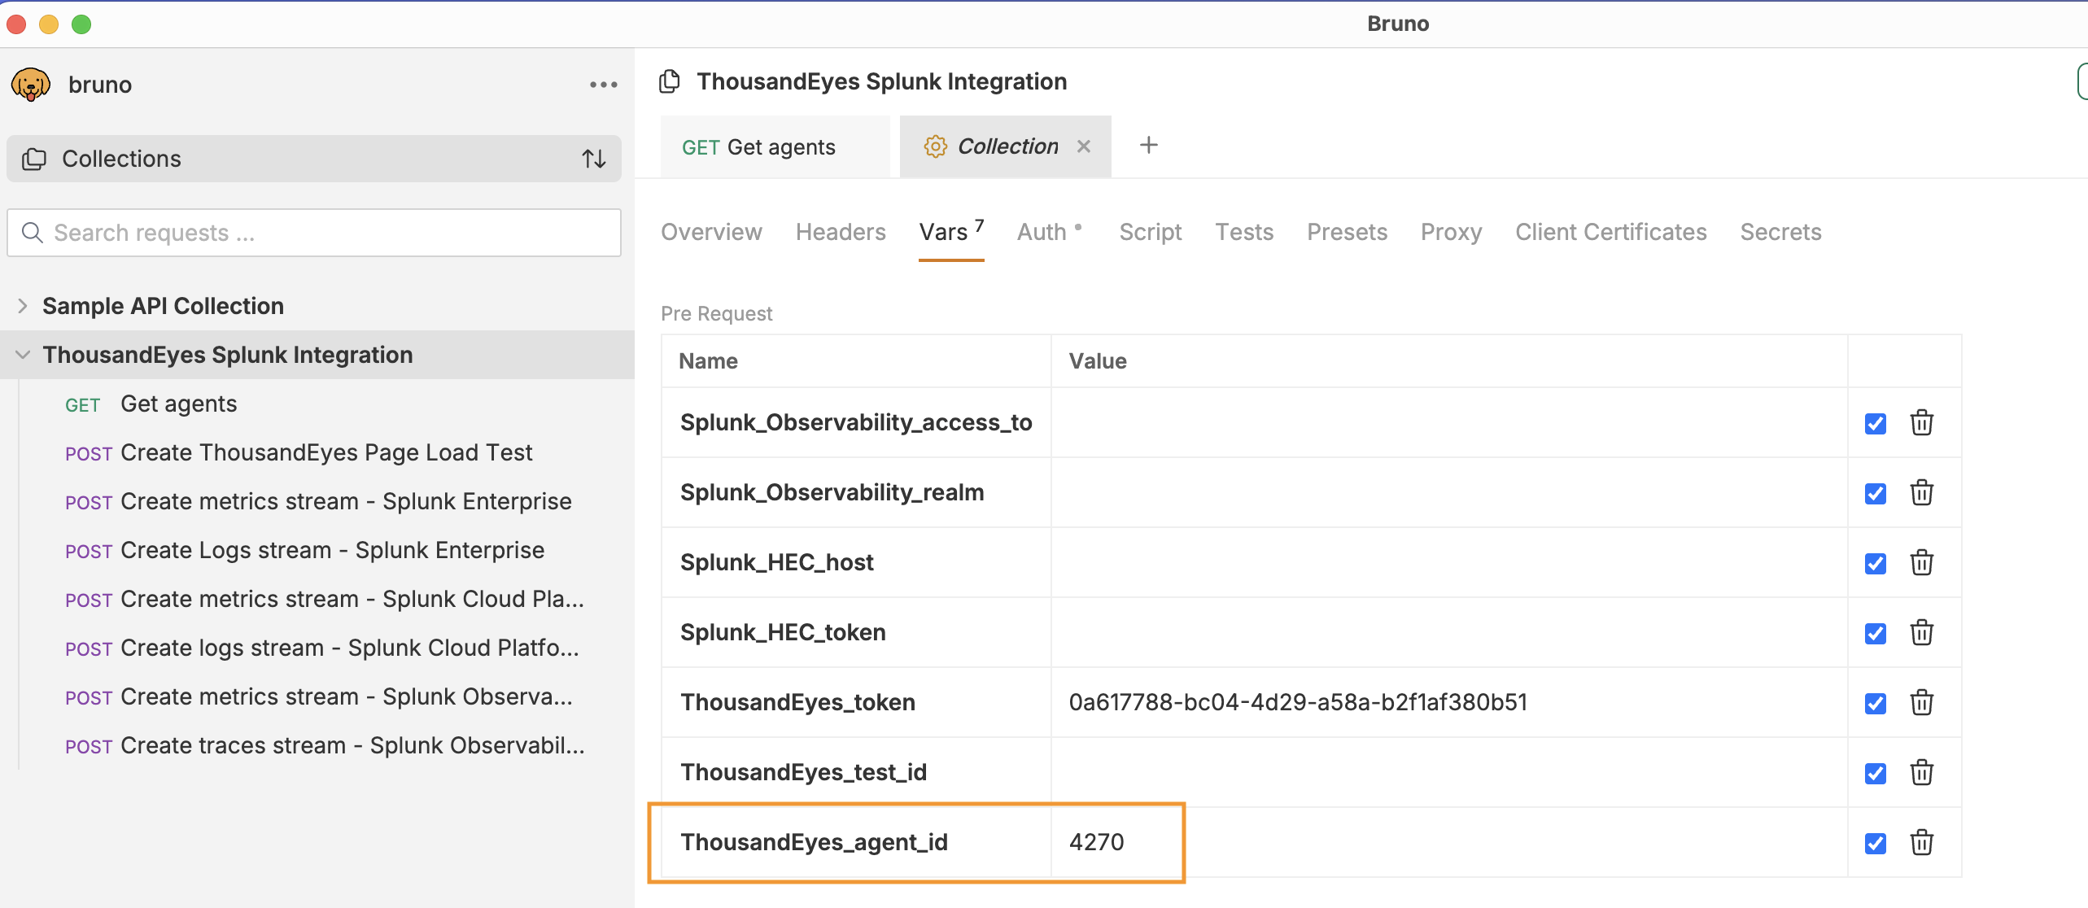Viewport: 2088px width, 908px height.
Task: Uncheck the Splunk_Observability_access_to variable checkbox
Action: tap(1875, 424)
